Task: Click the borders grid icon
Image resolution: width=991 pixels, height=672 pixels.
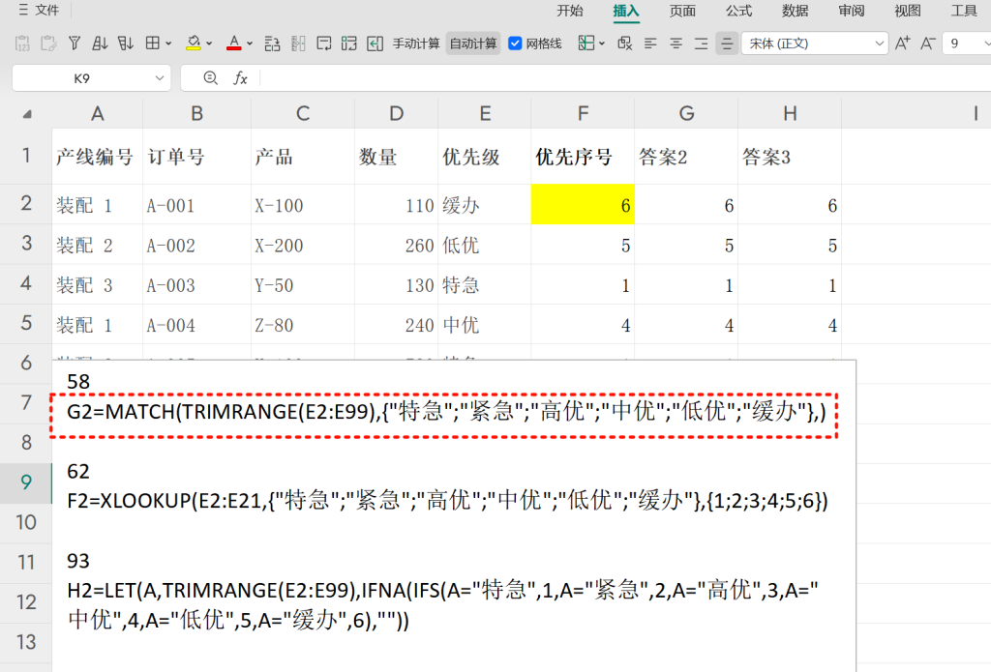Action: 152,43
